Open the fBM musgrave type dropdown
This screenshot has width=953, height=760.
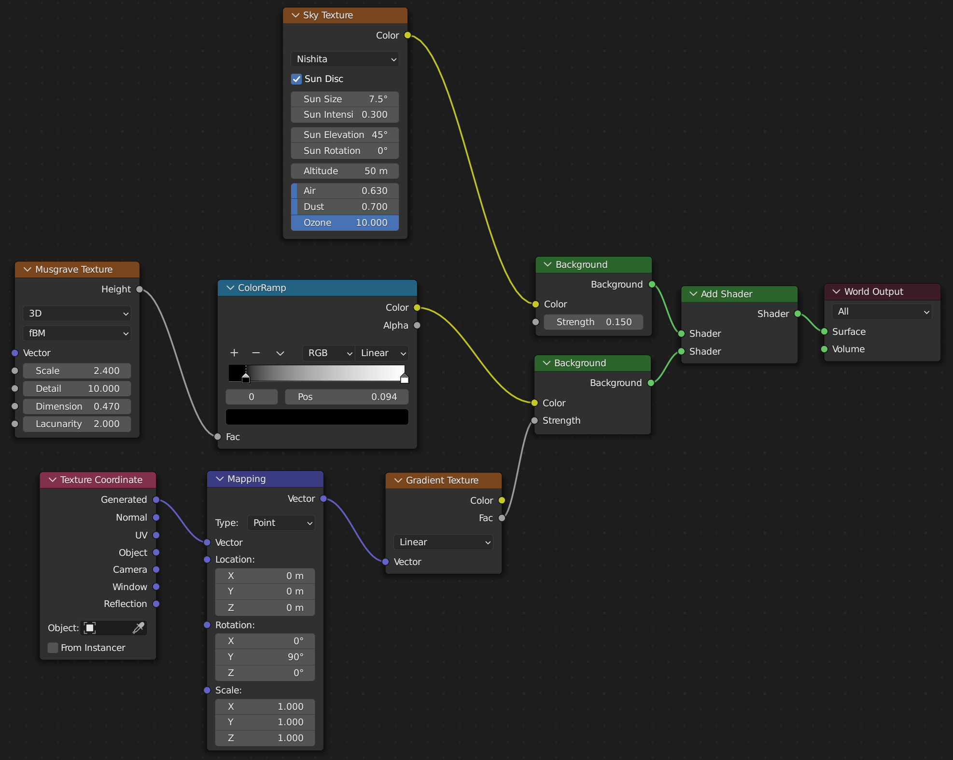click(x=77, y=333)
